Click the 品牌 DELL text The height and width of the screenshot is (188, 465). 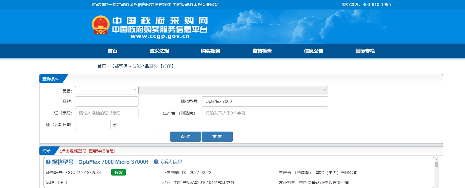coord(57,183)
